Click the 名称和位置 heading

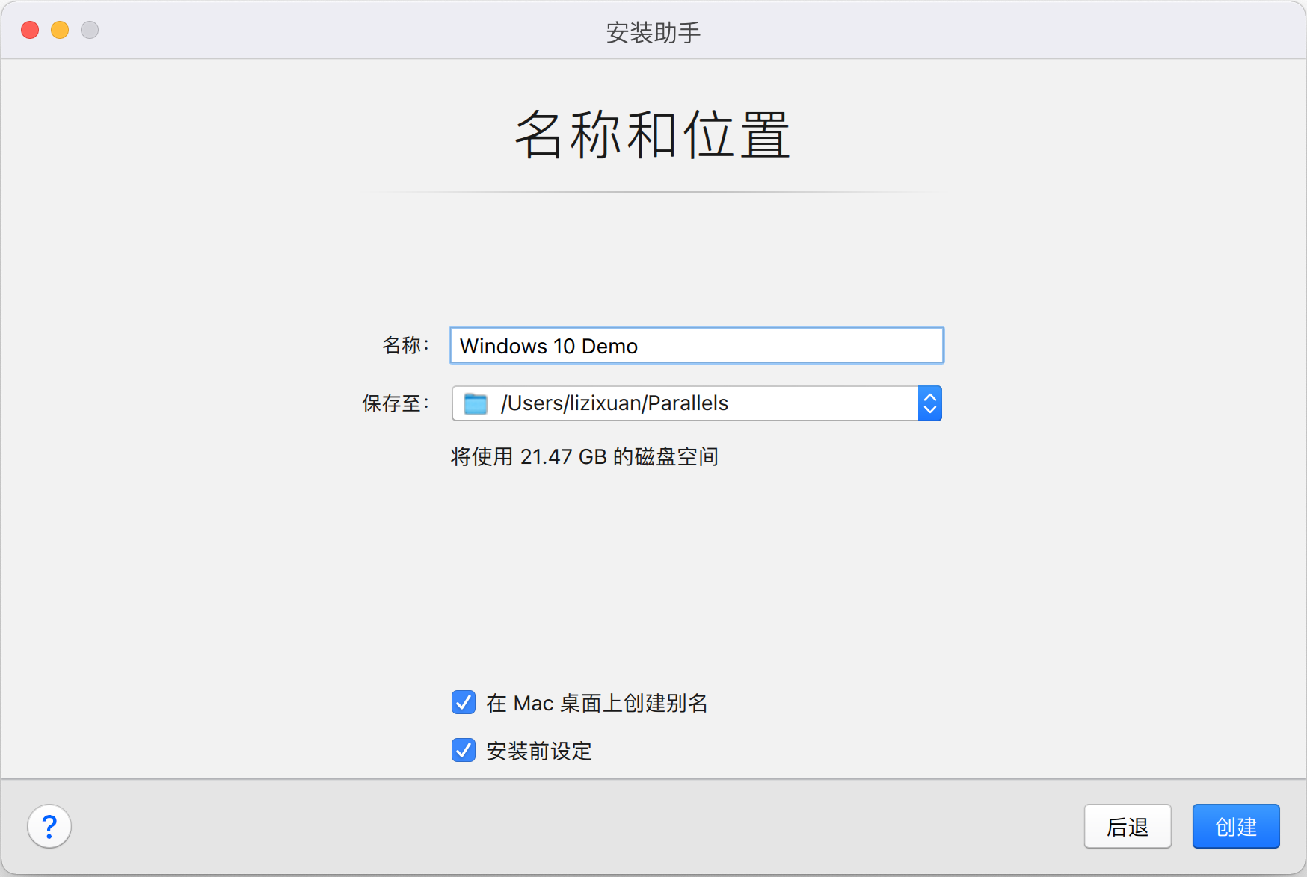(x=653, y=134)
